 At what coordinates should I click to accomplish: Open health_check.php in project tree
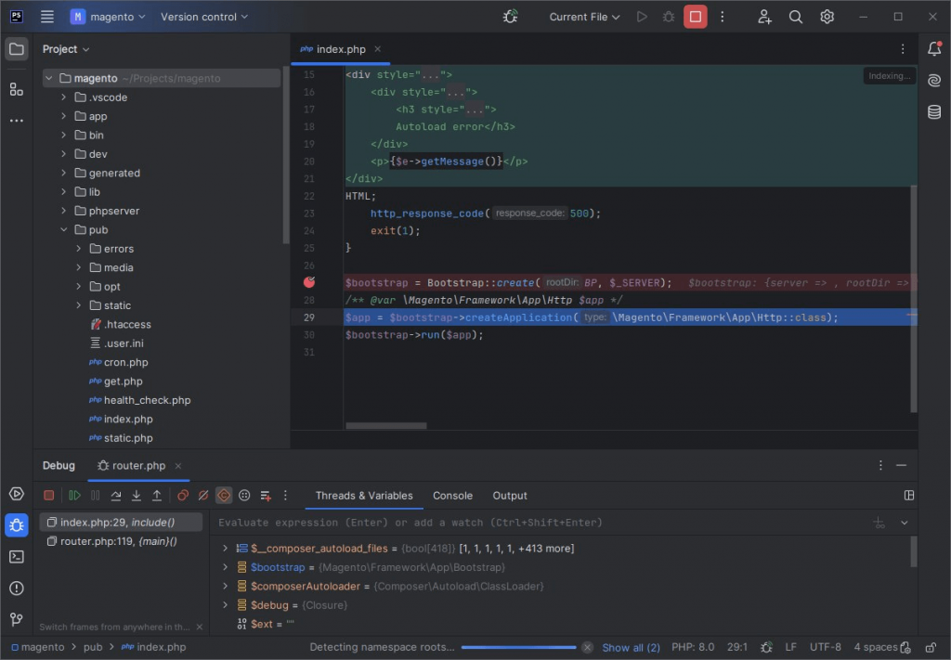pos(147,400)
